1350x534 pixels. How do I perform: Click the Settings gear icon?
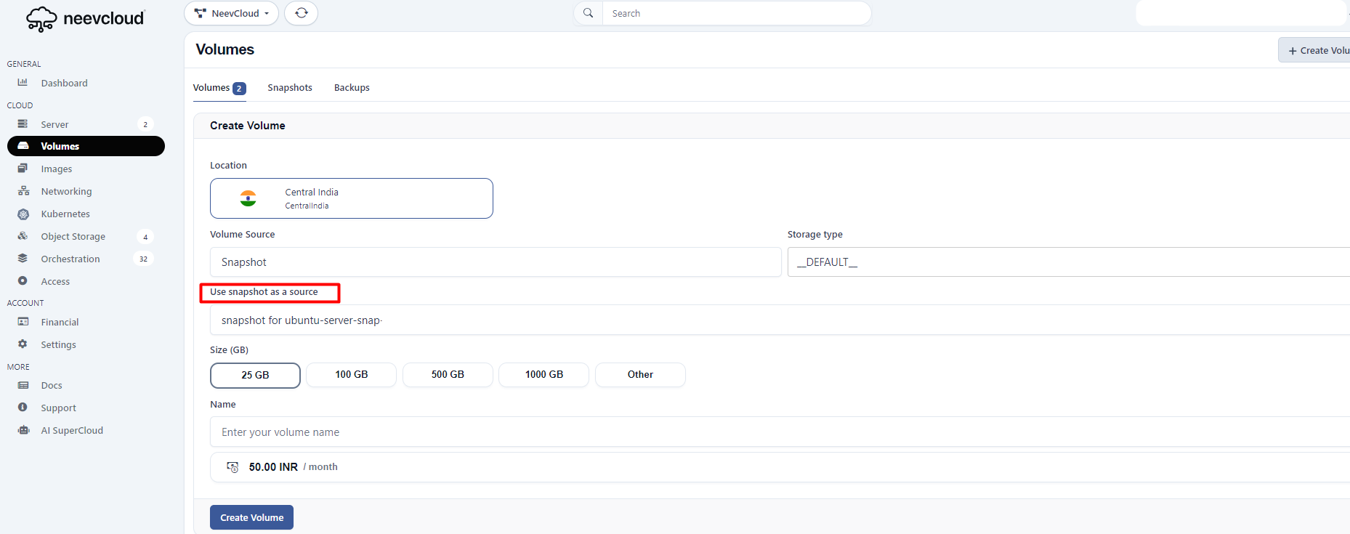click(x=23, y=344)
